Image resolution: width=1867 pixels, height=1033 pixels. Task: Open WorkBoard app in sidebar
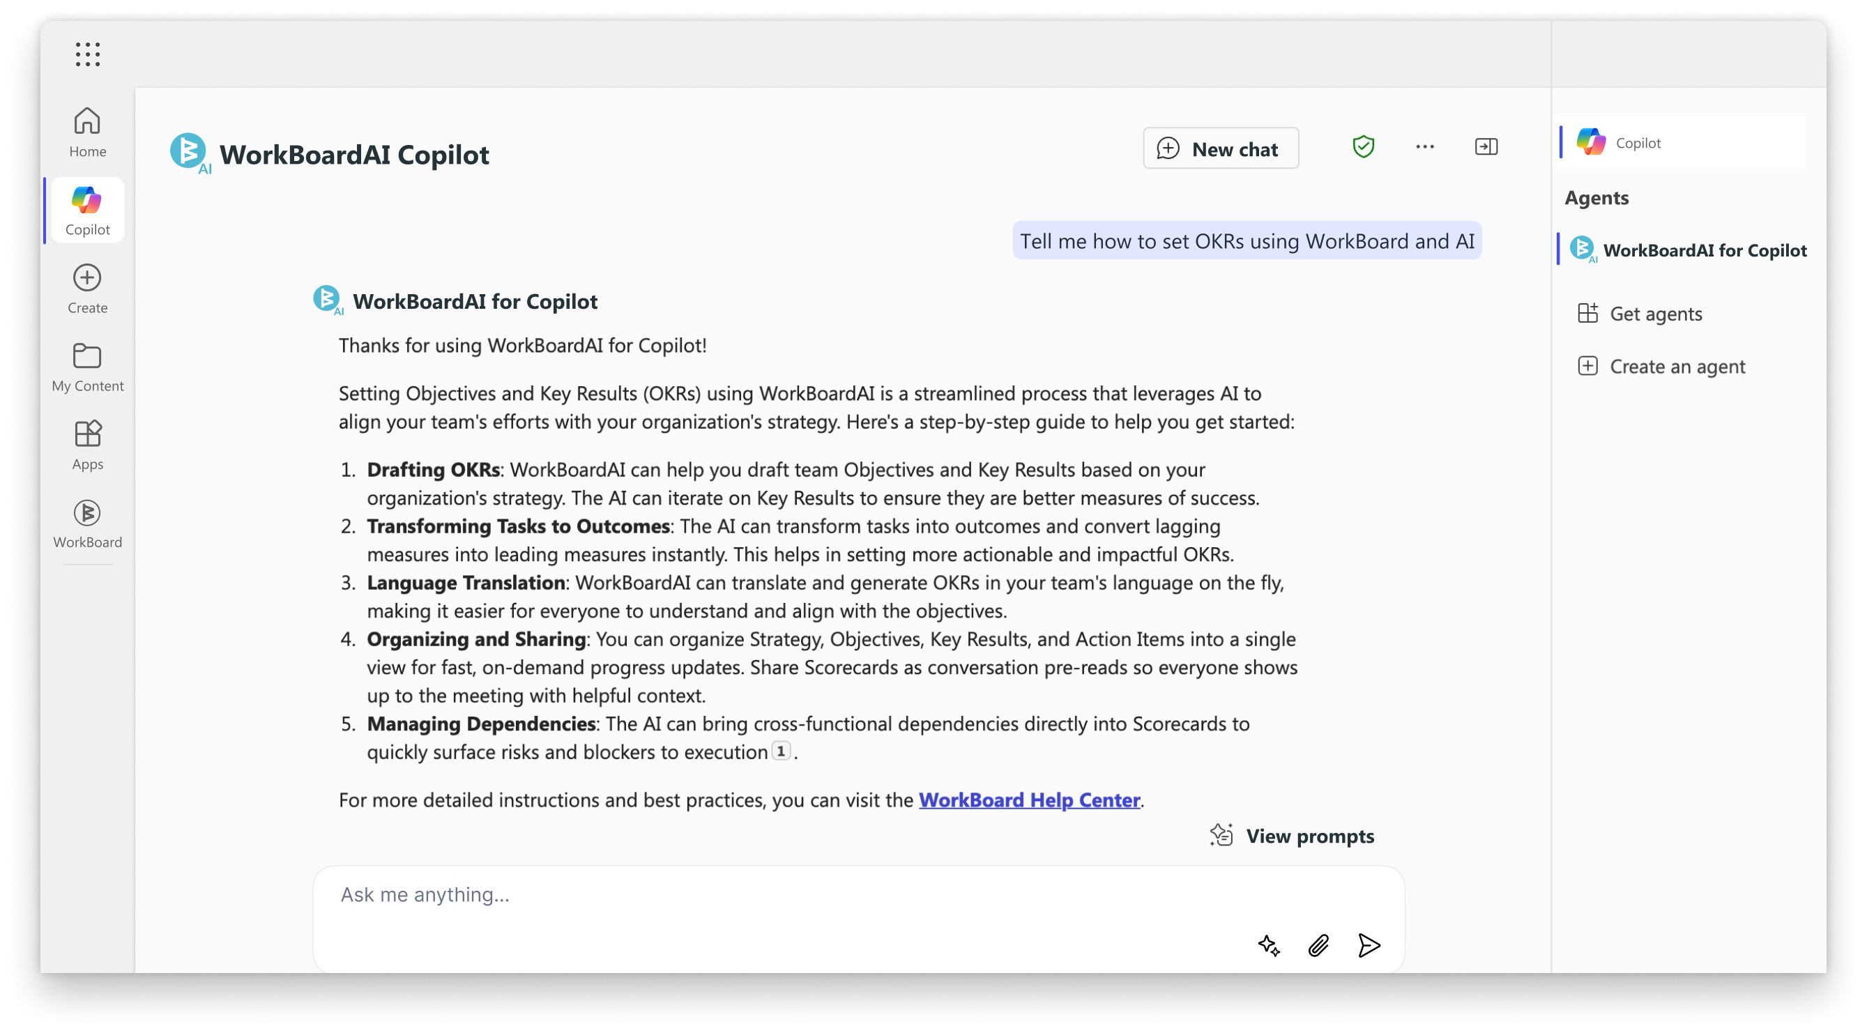pyautogui.click(x=87, y=523)
